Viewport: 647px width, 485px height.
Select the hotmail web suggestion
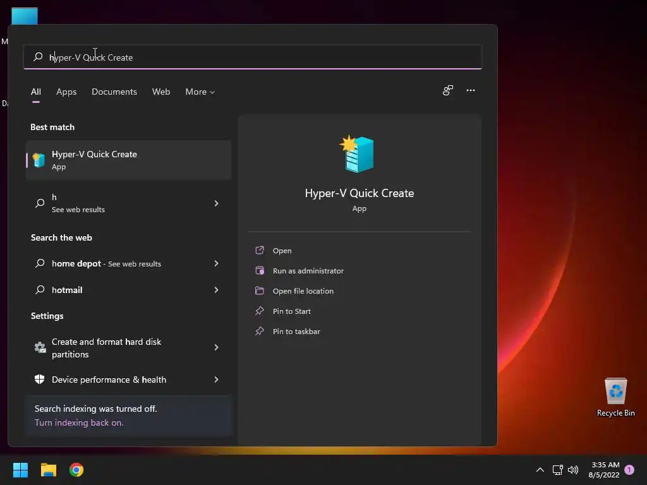[128, 290]
